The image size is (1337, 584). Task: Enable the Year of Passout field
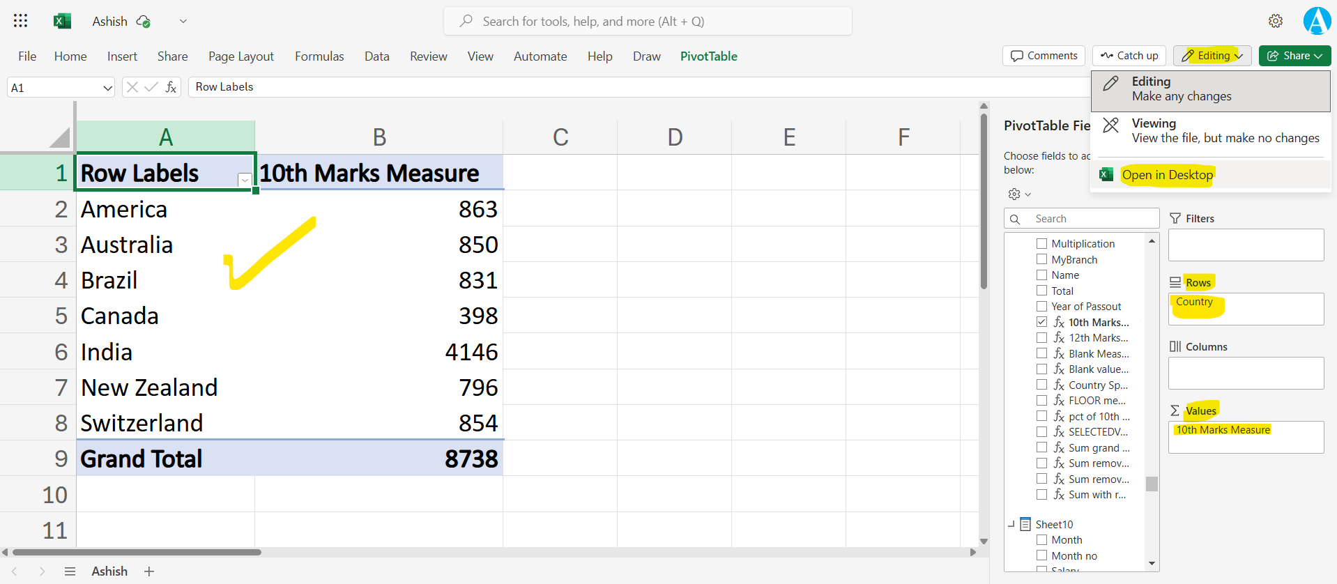[1041, 307]
